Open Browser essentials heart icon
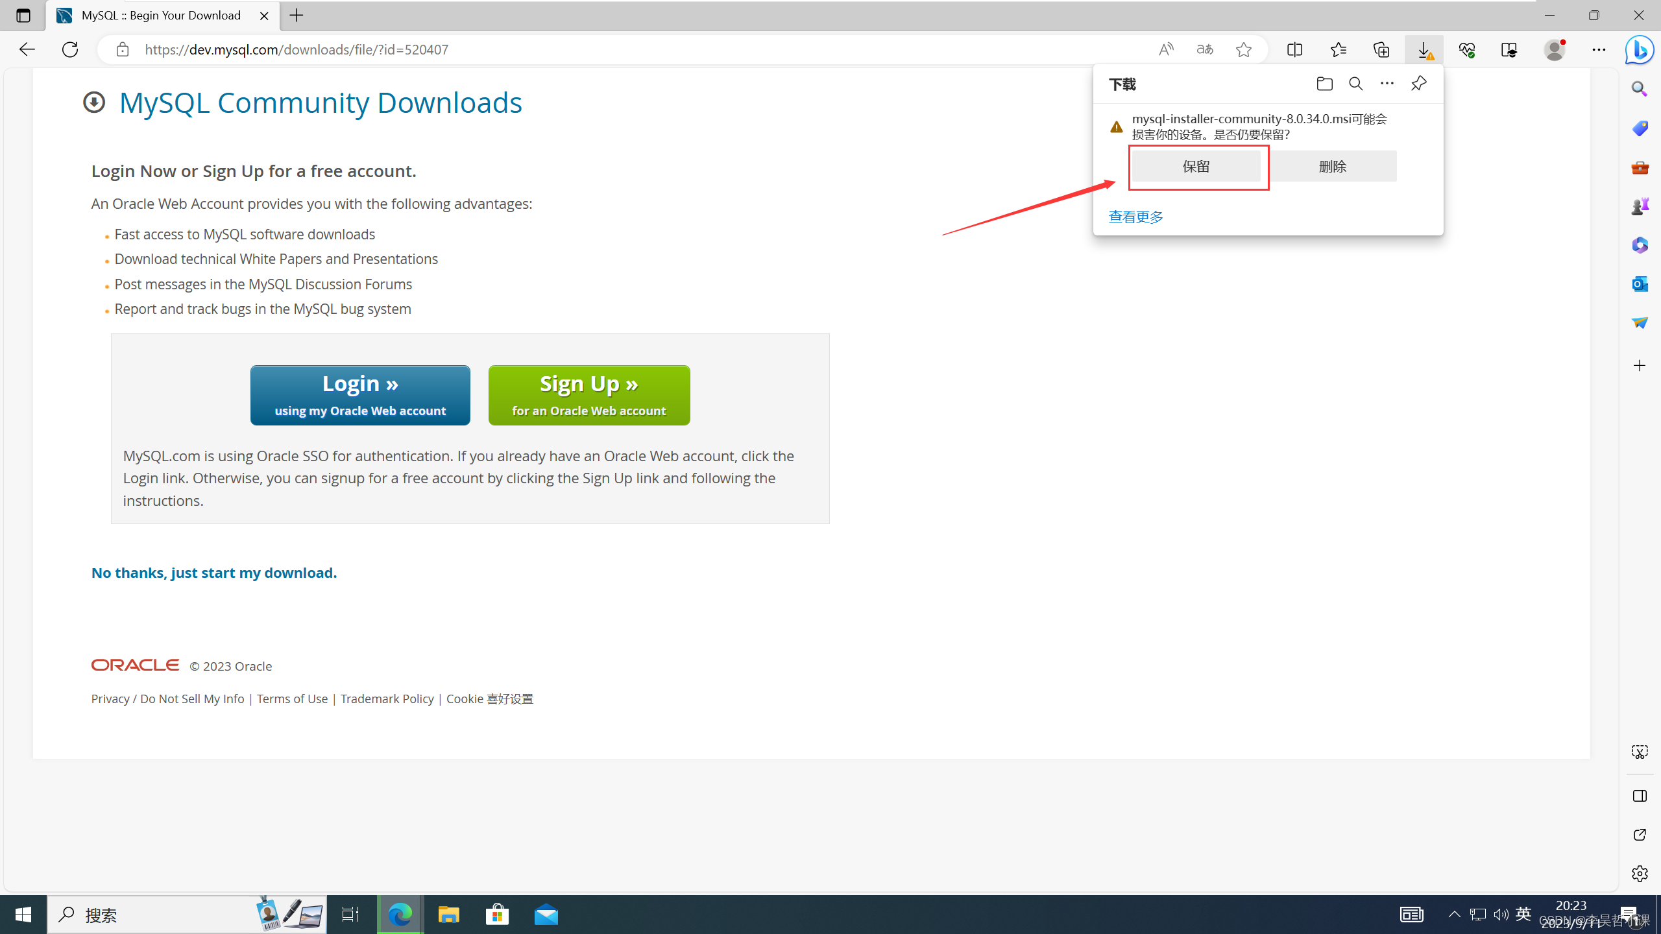This screenshot has width=1661, height=934. pyautogui.click(x=1467, y=49)
